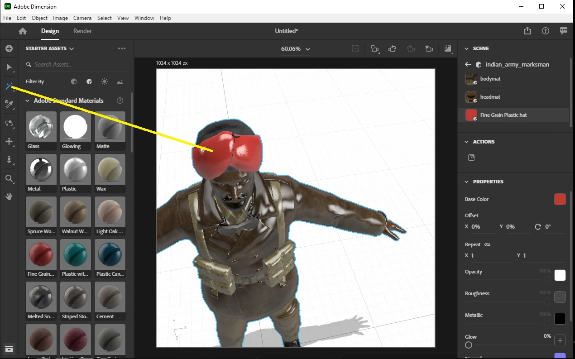The image size is (575, 359).
Task: Switch to the Render tab
Action: click(82, 31)
